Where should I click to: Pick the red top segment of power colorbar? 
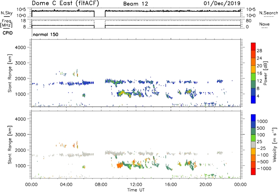(x=253, y=46)
